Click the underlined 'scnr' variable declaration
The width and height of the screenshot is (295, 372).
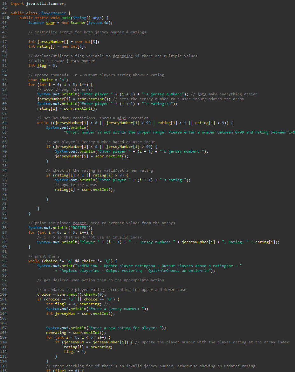point(51,23)
